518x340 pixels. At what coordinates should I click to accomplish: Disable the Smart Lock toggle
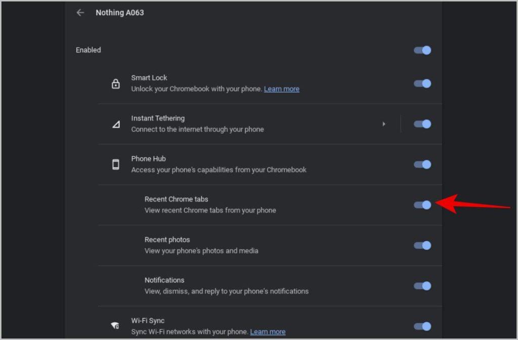coord(422,83)
